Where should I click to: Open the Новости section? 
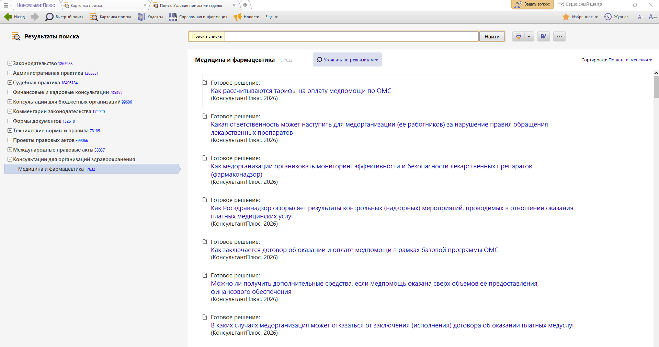click(247, 17)
